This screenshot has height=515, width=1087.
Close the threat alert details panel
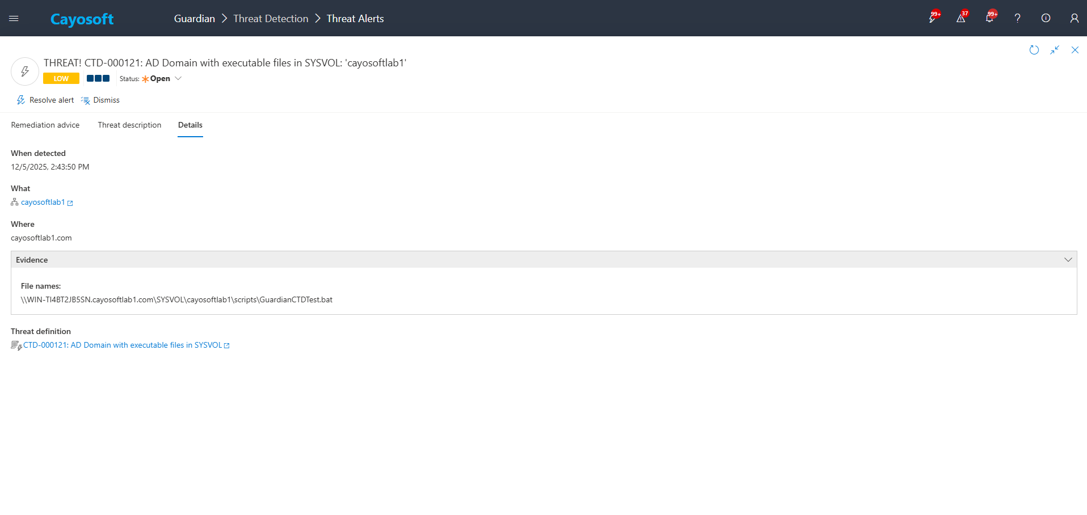tap(1075, 50)
